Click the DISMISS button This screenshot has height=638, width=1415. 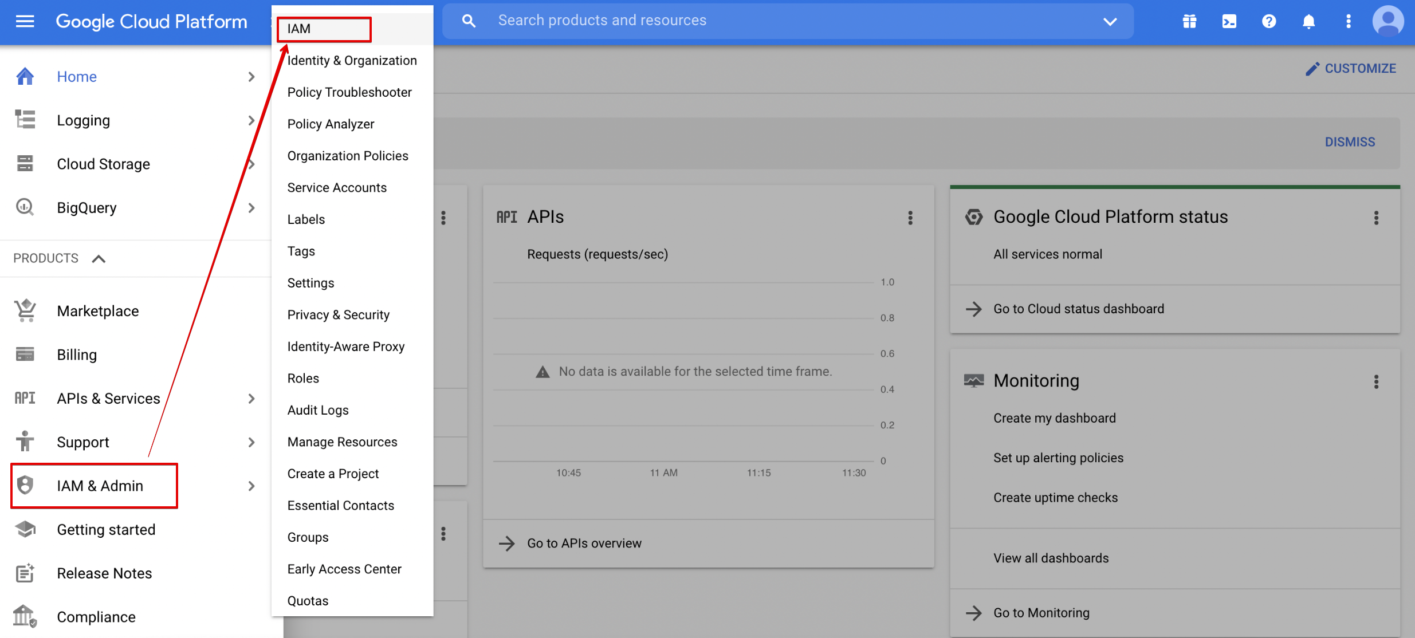(x=1350, y=142)
